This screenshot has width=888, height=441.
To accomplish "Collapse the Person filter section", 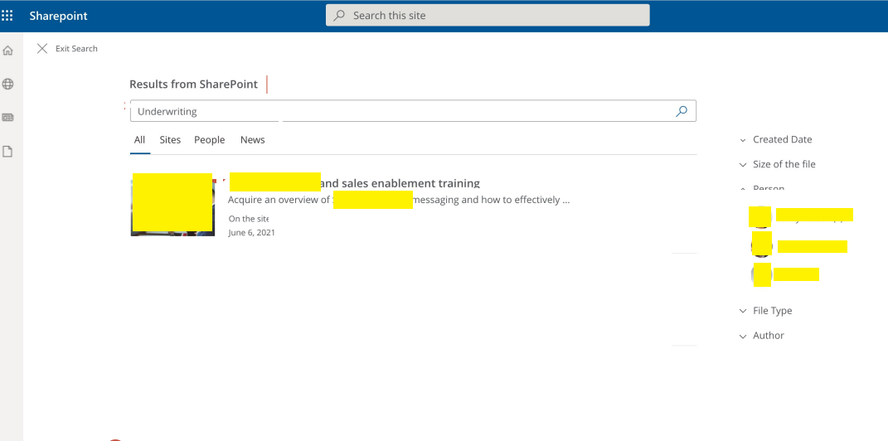I will pyautogui.click(x=762, y=189).
